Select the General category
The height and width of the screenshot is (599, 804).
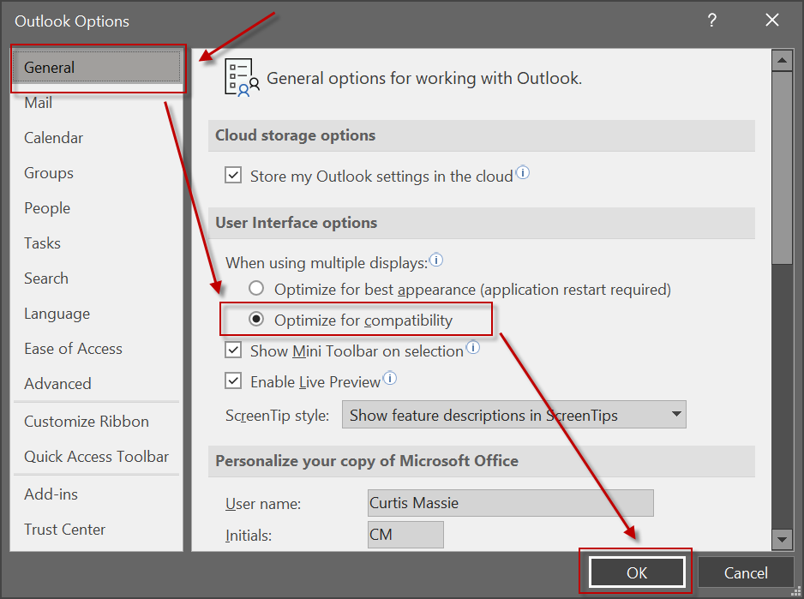point(97,67)
